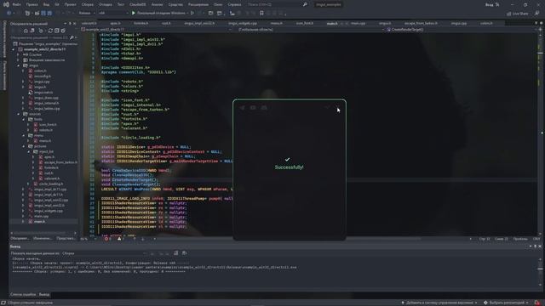Viewport: 545px width, 306px height.
Task: Switch to the valorant.h editor tab
Action: pyautogui.click(x=89, y=23)
